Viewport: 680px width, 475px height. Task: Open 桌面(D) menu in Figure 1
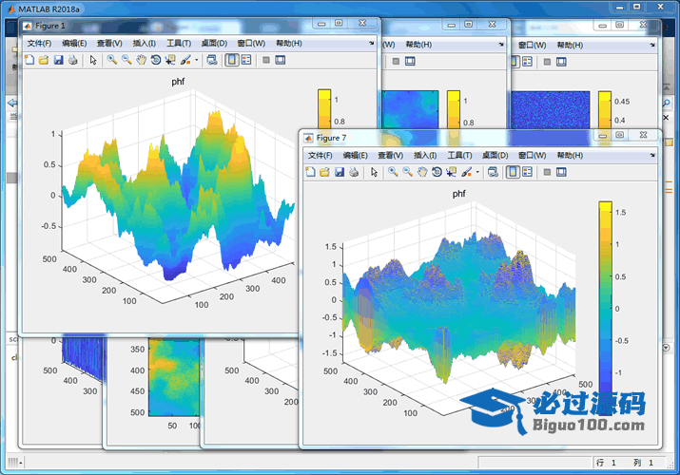coord(214,44)
